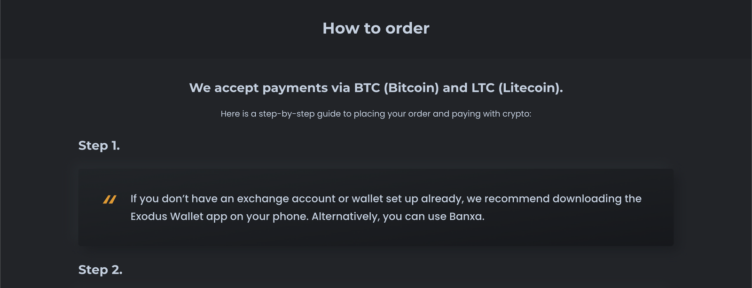Select the "Step 1." heading

pos(99,146)
